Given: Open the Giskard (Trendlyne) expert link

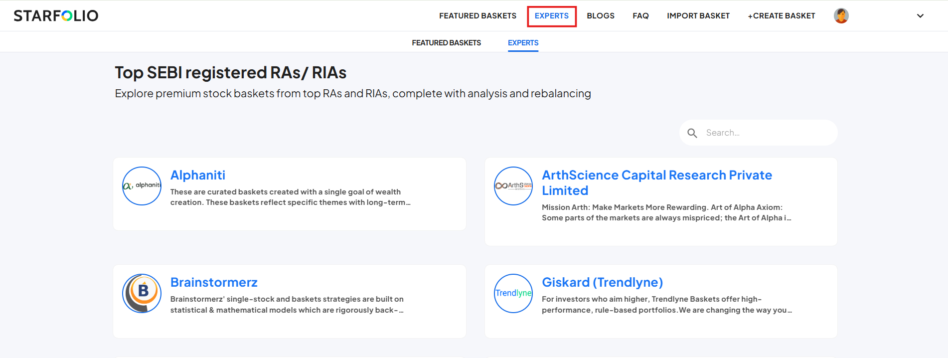Looking at the screenshot, I should point(602,282).
